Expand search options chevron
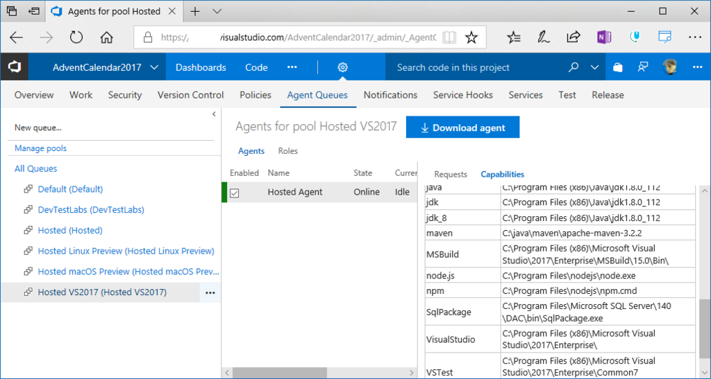The image size is (711, 379). pyautogui.click(x=594, y=67)
